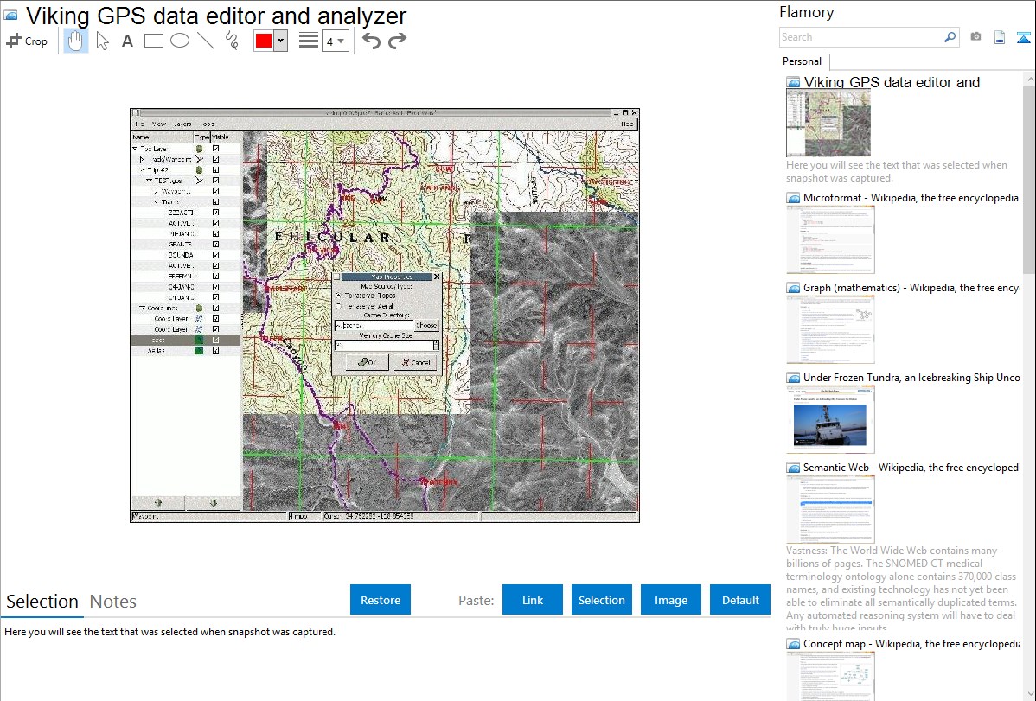Viewport: 1036px width, 701px height.
Task: Click the line thickness icon
Action: [308, 41]
